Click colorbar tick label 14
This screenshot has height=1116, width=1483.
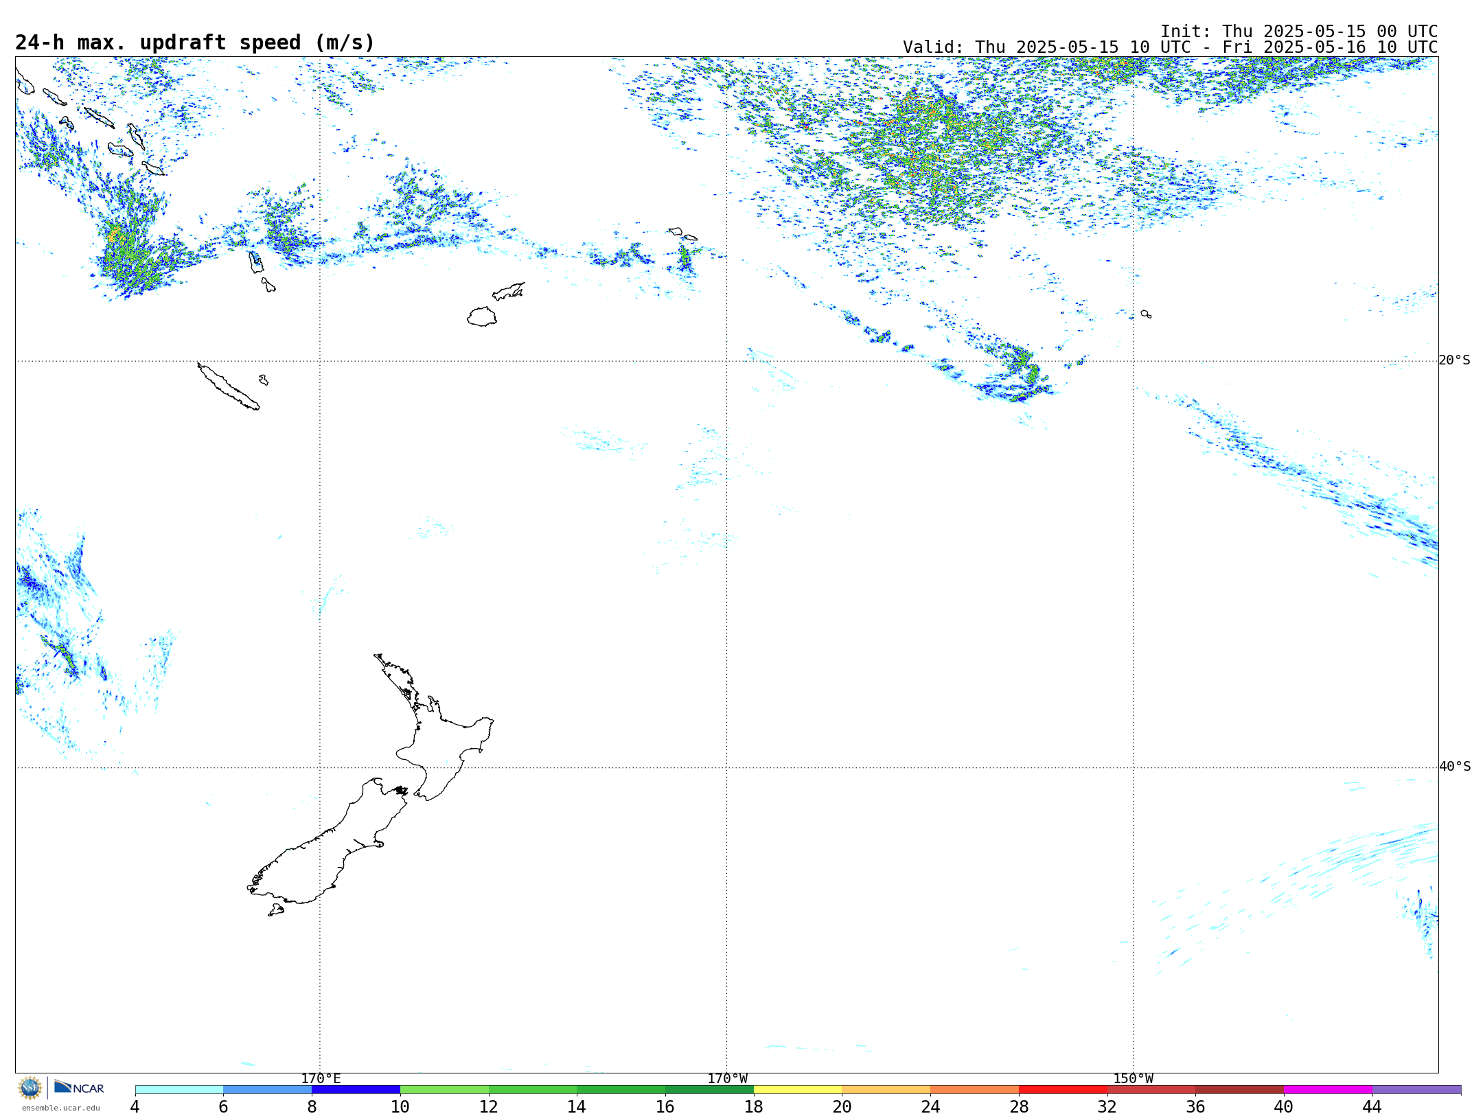coord(577,1106)
